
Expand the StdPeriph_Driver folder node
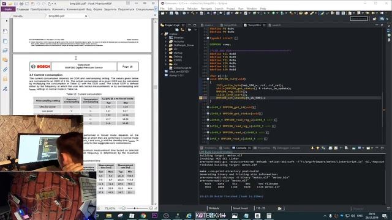(x=166, y=45)
